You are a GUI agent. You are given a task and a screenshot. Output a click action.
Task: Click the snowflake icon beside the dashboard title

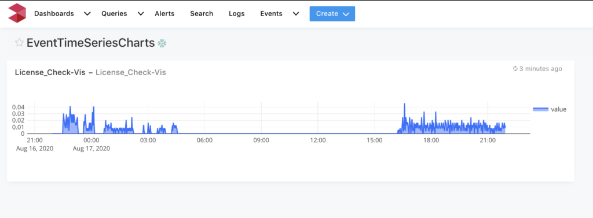162,43
